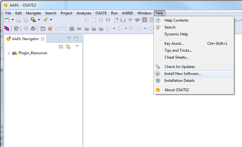
Task: Maximize the AADL Navigator panel
Action: click(76, 39)
